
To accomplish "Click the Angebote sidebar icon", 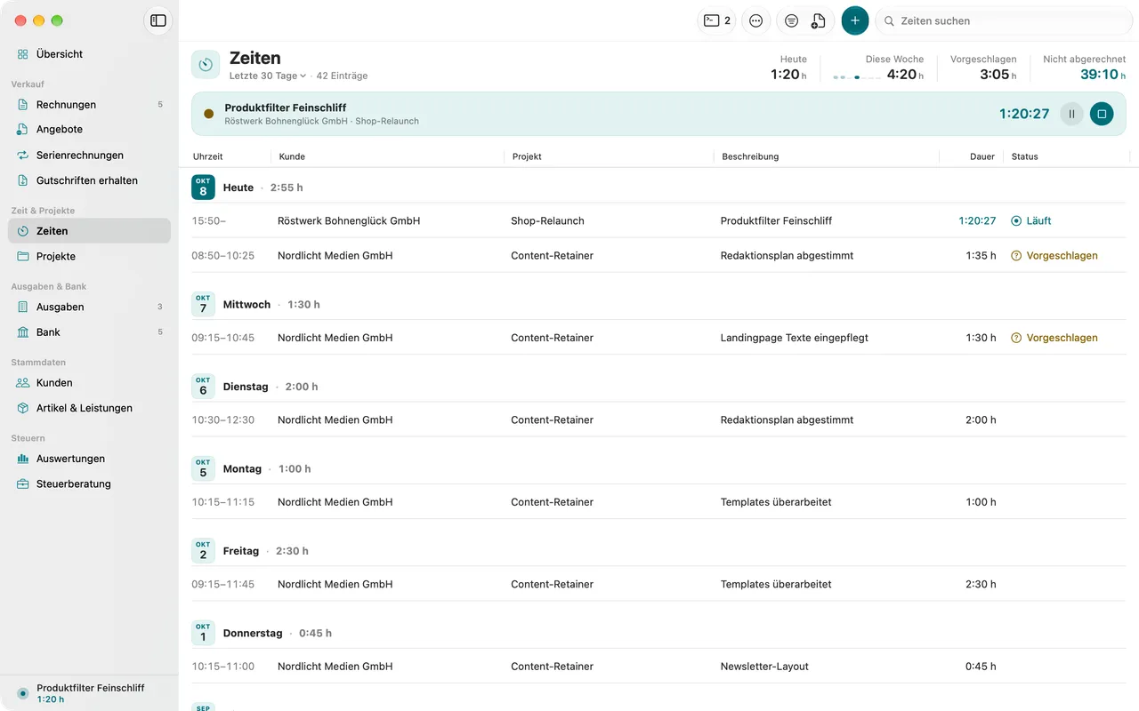I will tap(23, 130).
